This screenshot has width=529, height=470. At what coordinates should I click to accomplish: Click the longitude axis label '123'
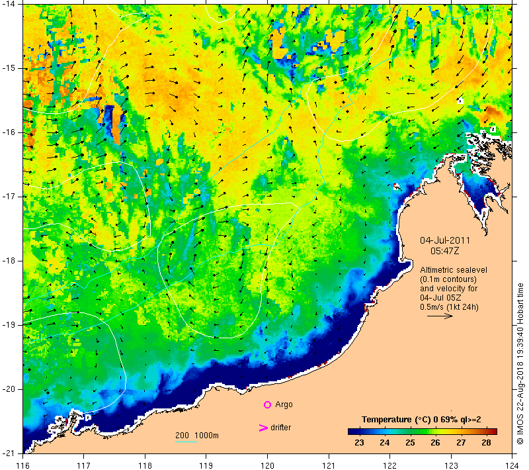(451, 465)
